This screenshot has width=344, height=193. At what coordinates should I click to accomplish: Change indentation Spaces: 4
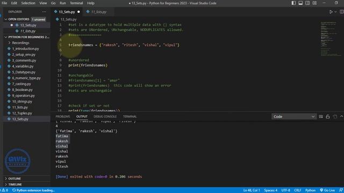tap(271, 190)
